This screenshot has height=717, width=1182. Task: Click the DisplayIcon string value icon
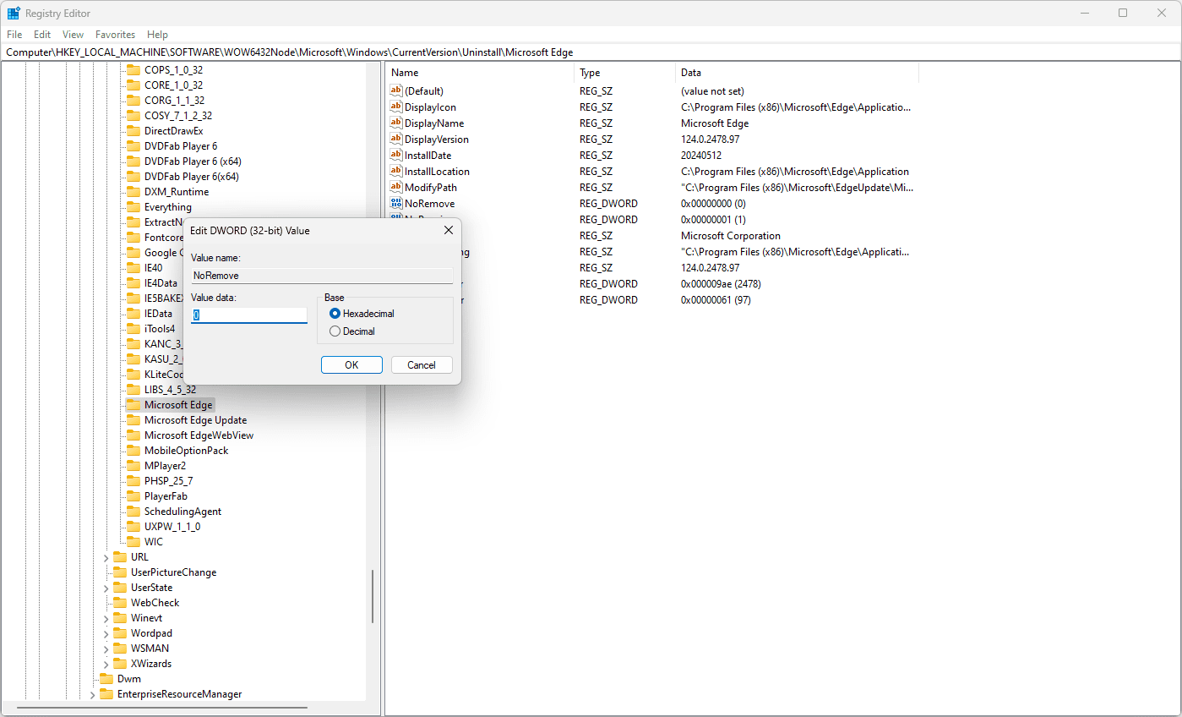[395, 107]
